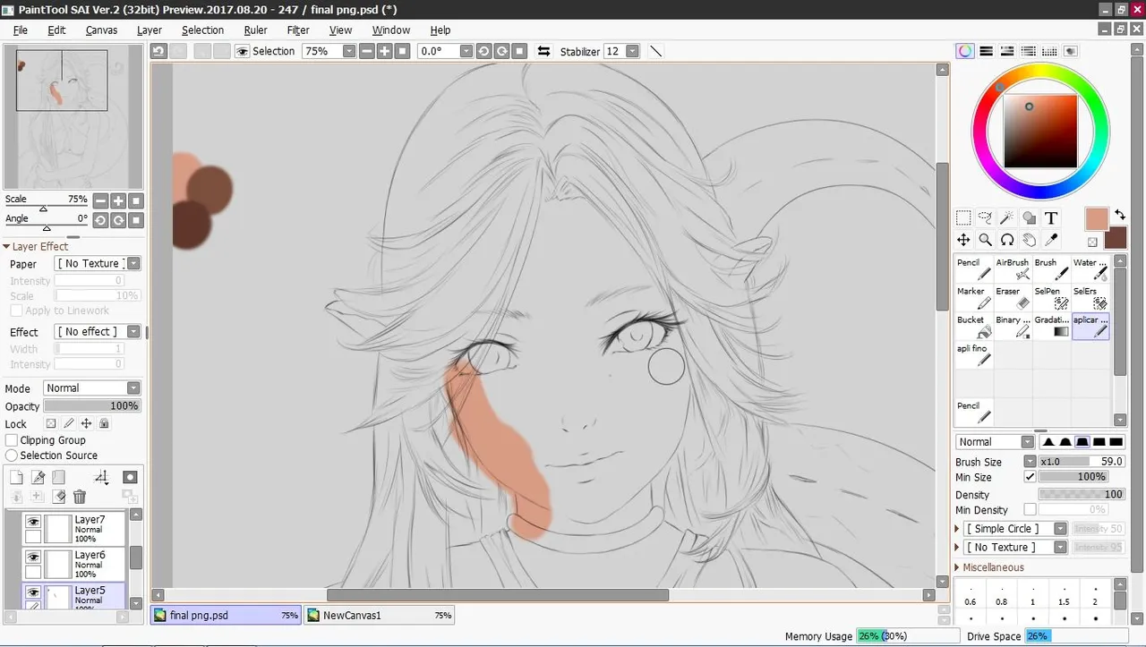This screenshot has width=1146, height=647.
Task: Adjust the layer Opacity slider
Action: coord(92,406)
